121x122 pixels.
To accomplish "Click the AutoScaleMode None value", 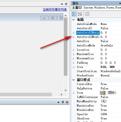I will coord(104,24).
